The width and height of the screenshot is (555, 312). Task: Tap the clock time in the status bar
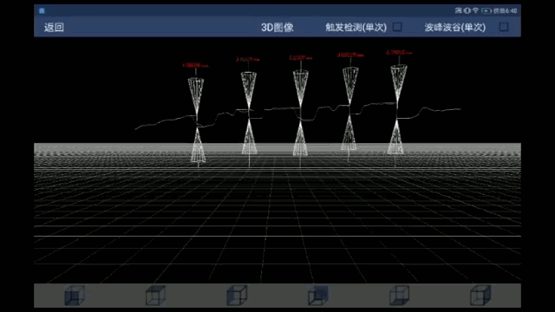point(505,11)
